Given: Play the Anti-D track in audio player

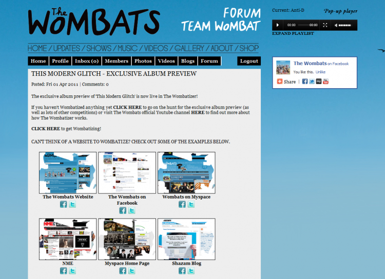Looking at the screenshot, I should click(x=277, y=25).
